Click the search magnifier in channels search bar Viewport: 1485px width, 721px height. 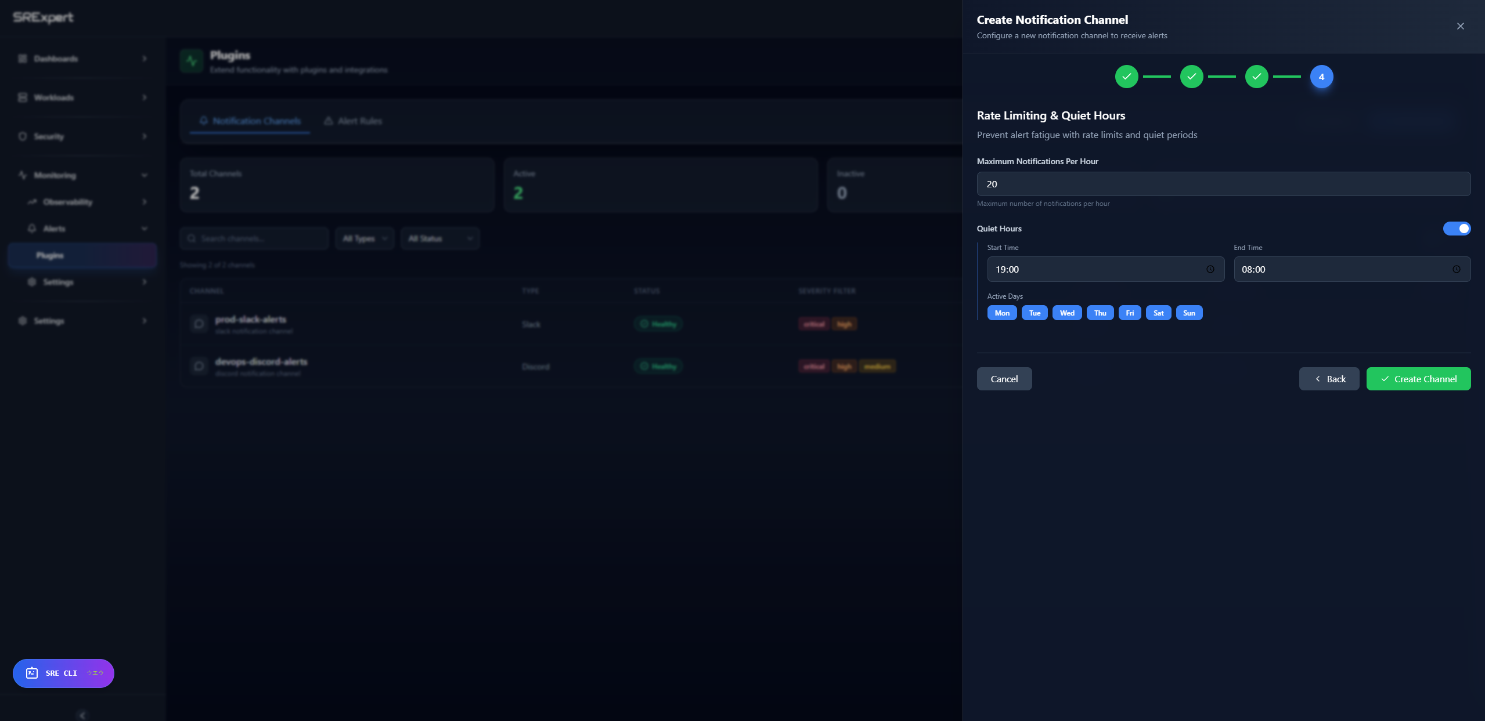[192, 238]
